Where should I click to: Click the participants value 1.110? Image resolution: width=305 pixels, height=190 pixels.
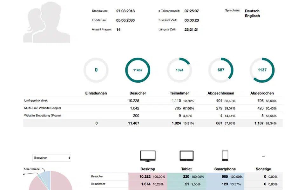coord(176,101)
